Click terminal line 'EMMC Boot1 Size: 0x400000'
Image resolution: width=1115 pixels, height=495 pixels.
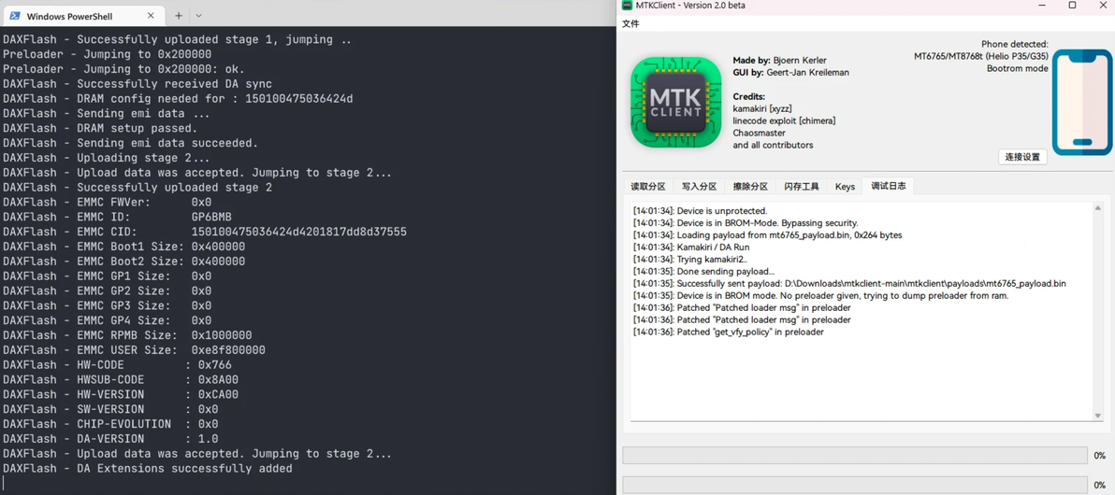[123, 247]
